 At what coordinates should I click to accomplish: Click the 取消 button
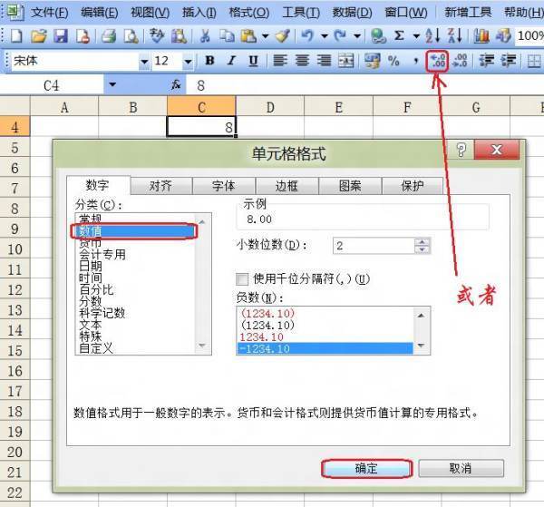click(x=461, y=469)
